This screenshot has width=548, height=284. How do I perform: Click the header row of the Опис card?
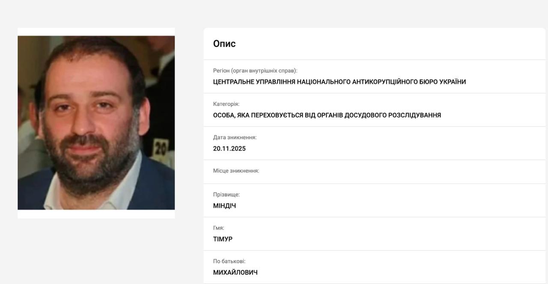(375, 44)
